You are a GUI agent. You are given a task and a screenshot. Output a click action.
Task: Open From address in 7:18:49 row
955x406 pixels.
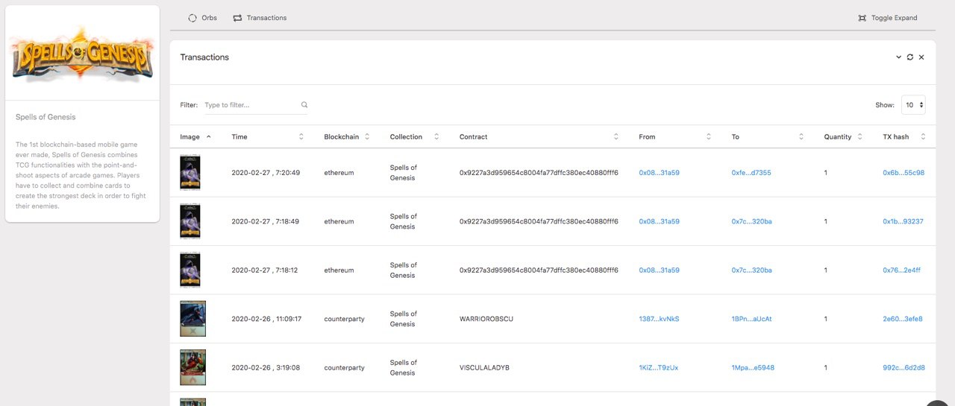(659, 221)
